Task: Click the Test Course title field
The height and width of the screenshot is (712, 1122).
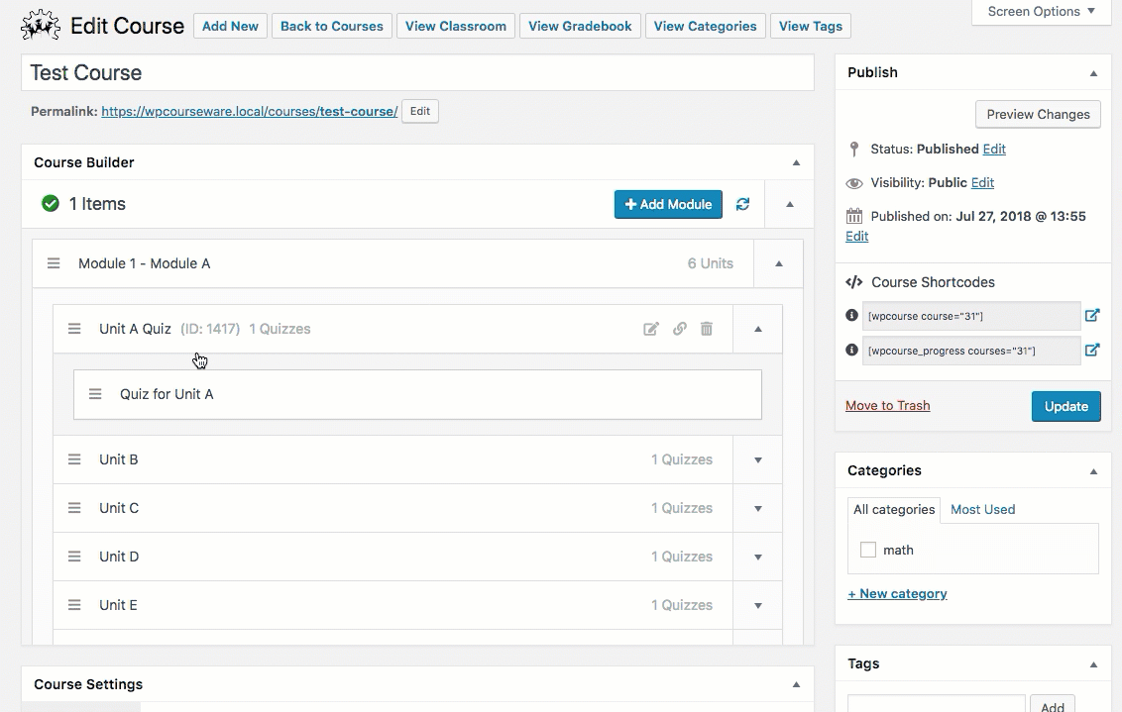Action: [x=418, y=73]
